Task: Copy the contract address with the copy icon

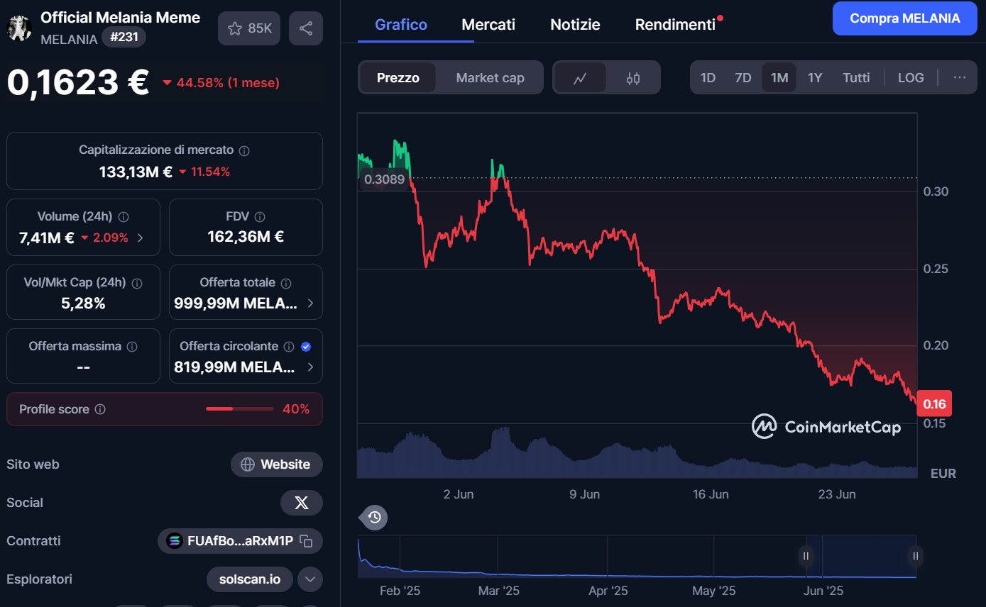Action: (306, 541)
